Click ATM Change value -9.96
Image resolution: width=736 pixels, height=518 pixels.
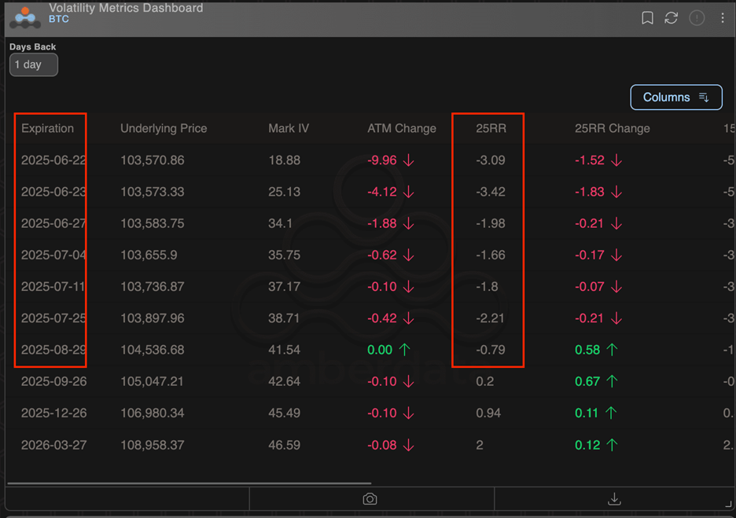[x=382, y=160]
